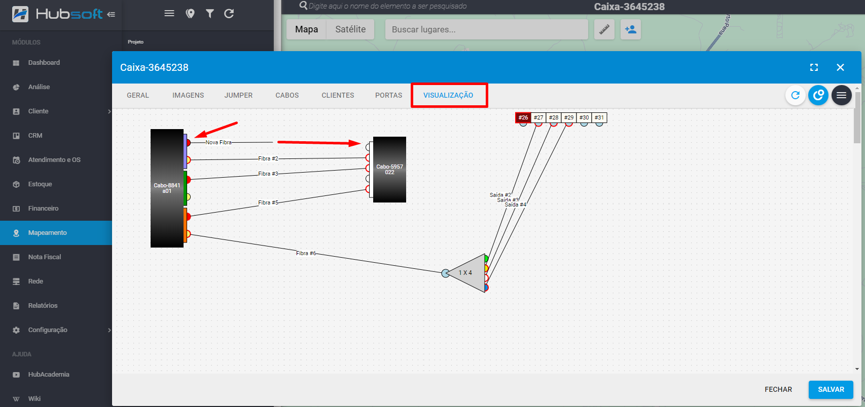Toggle fullscreen for Caixa-3645238 dialog
The image size is (865, 407).
[x=814, y=67]
